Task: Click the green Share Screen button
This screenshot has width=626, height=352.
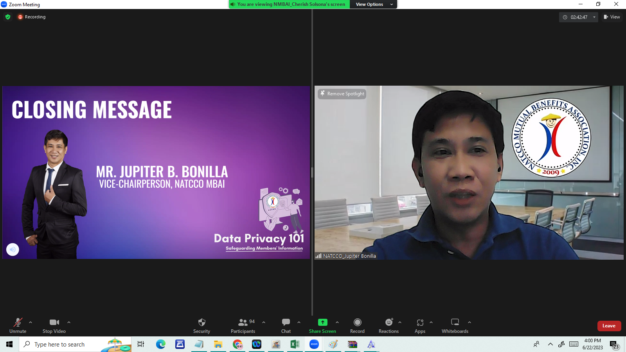Action: click(322, 326)
